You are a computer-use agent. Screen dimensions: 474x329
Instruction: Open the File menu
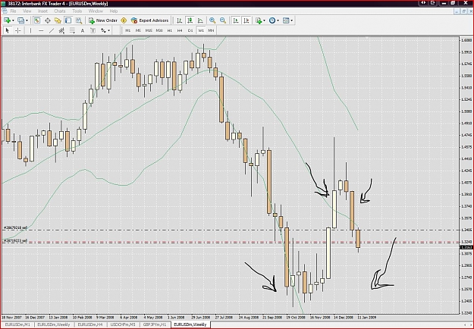pyautogui.click(x=13, y=11)
